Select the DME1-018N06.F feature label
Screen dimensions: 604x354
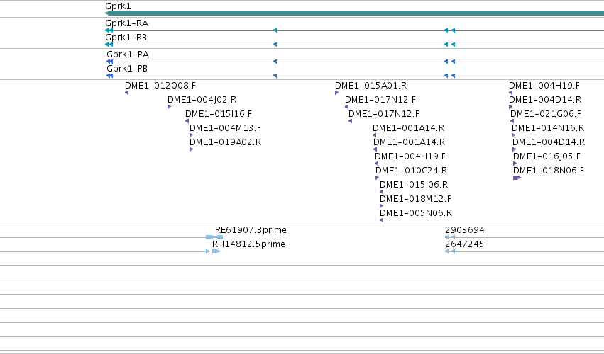(549, 170)
